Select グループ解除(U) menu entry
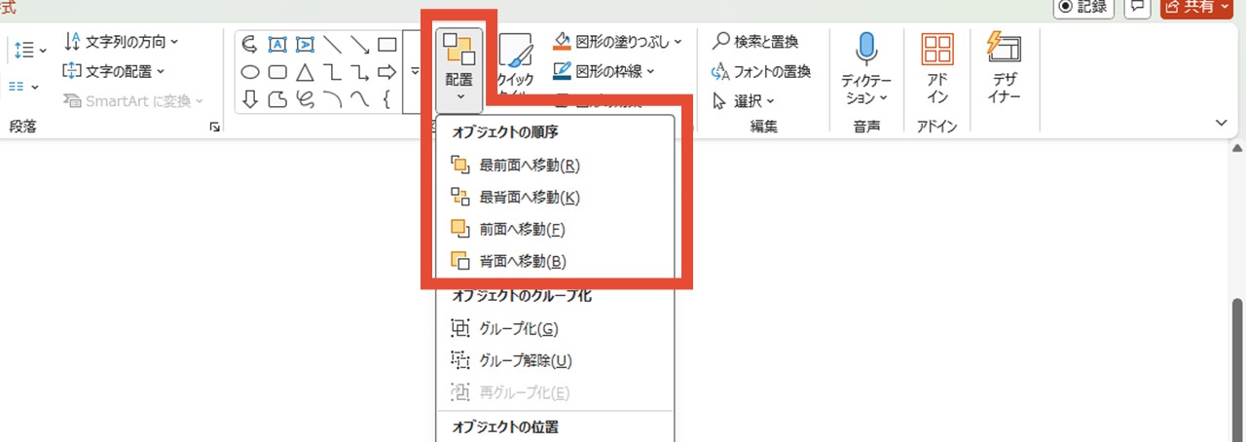1246x442 pixels. (511, 361)
